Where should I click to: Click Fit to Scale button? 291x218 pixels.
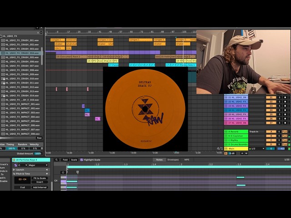click(x=40, y=178)
